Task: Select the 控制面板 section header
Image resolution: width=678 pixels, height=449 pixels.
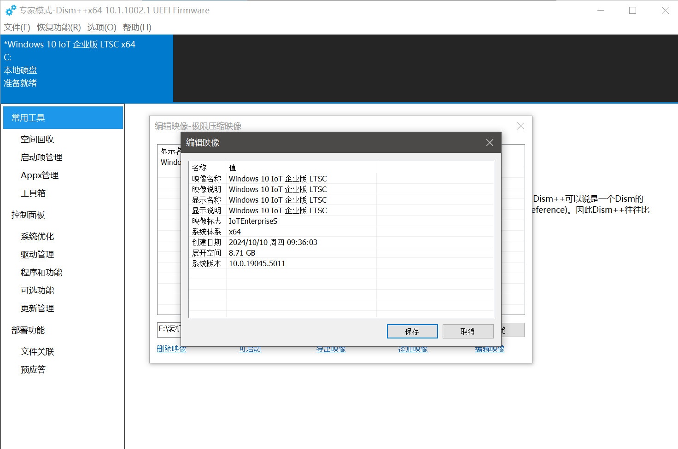Action: 28,215
